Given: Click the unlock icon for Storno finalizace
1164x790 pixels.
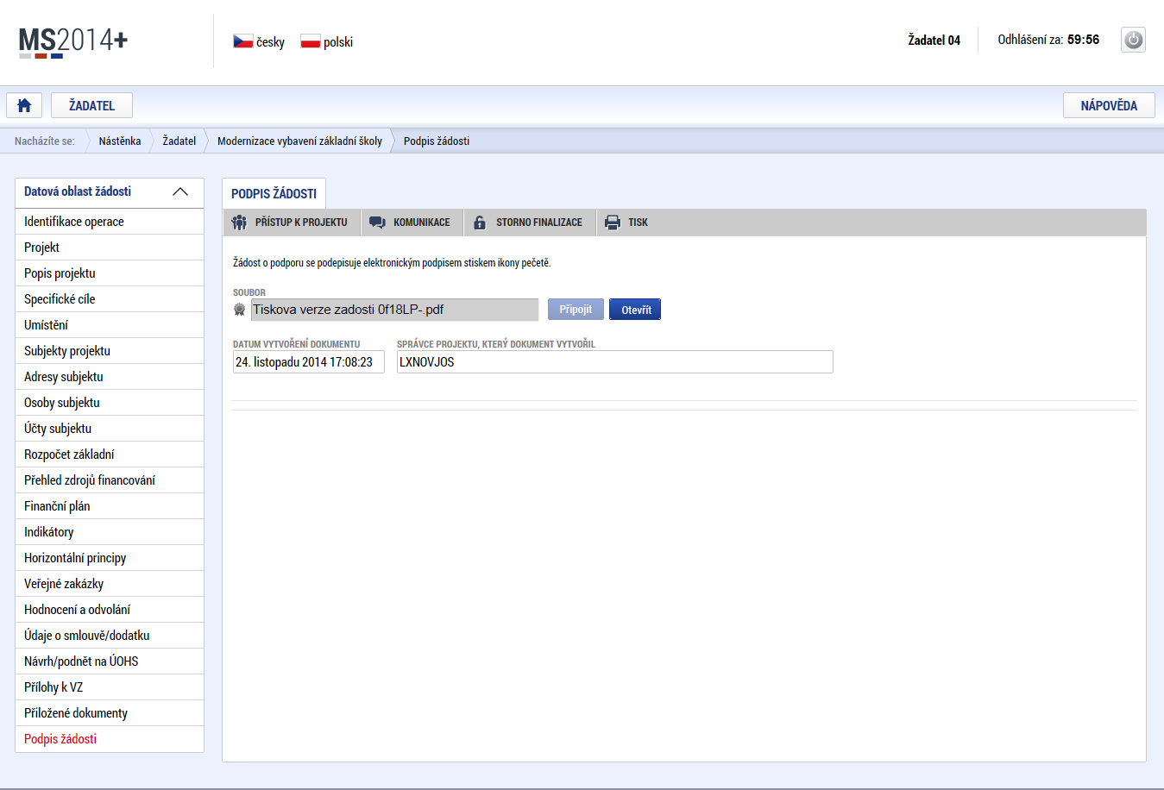Looking at the screenshot, I should point(480,223).
